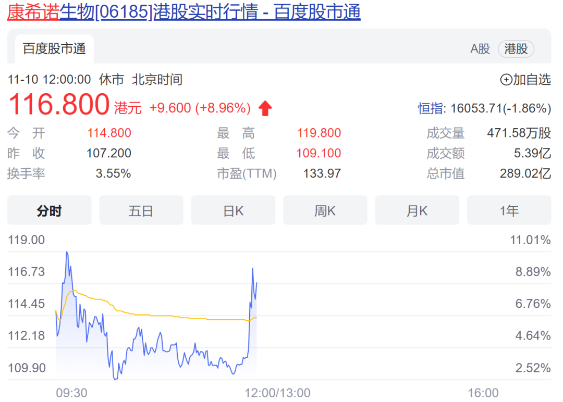Viewport: 563px width, 402px height.
Task: Select the 月K chart tab
Action: 417,210
